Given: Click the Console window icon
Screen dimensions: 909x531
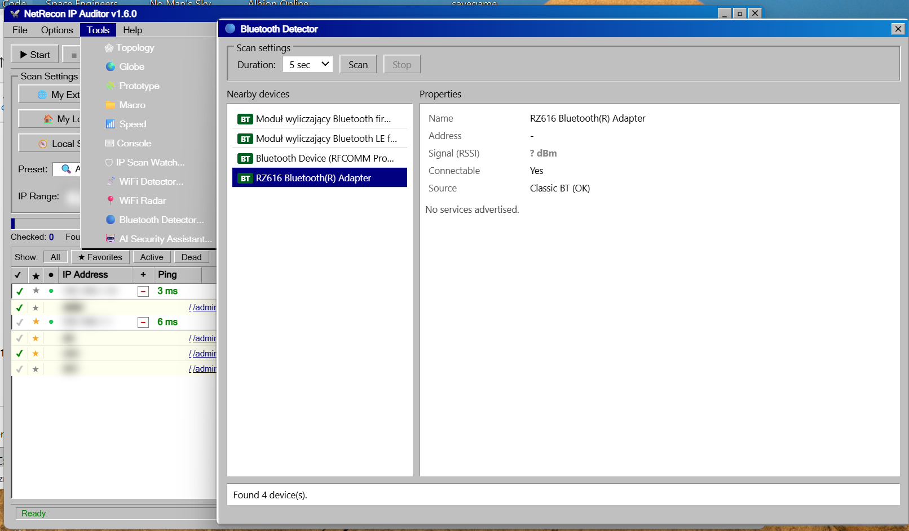Looking at the screenshot, I should [109, 143].
